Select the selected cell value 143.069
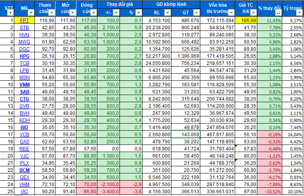Screen dimensions: 304x196 (186, 135)
